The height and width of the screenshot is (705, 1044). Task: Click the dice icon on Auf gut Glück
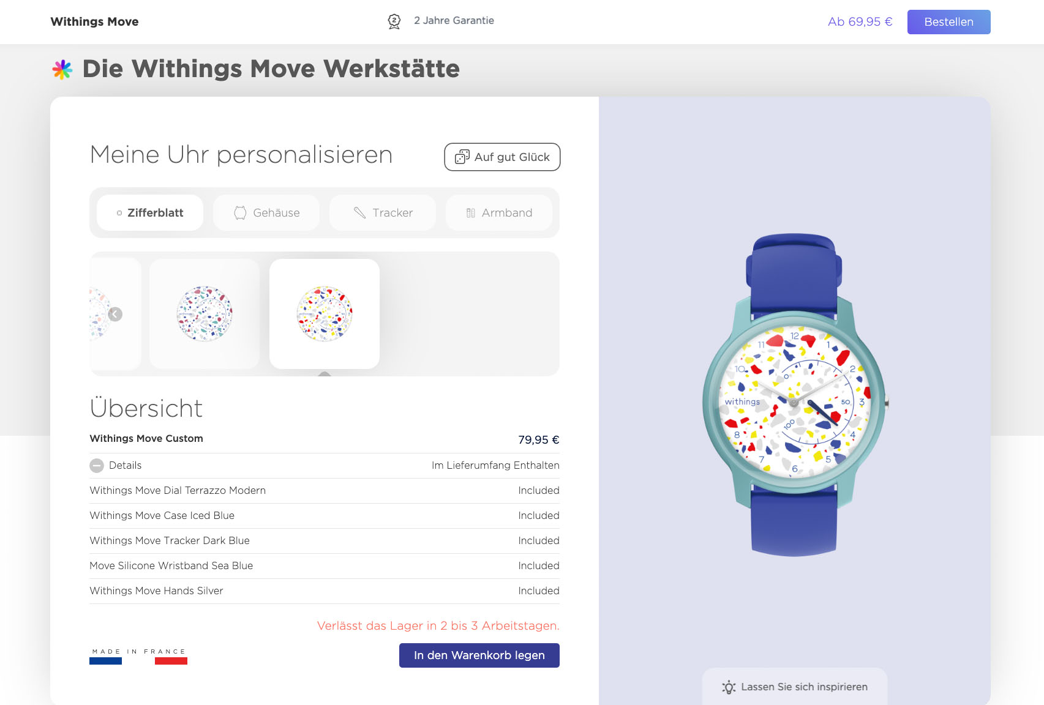coord(462,157)
